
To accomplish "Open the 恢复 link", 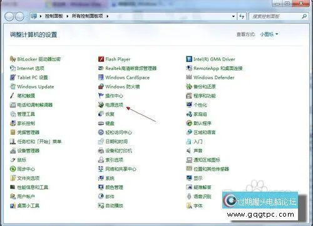I will coord(110,114).
